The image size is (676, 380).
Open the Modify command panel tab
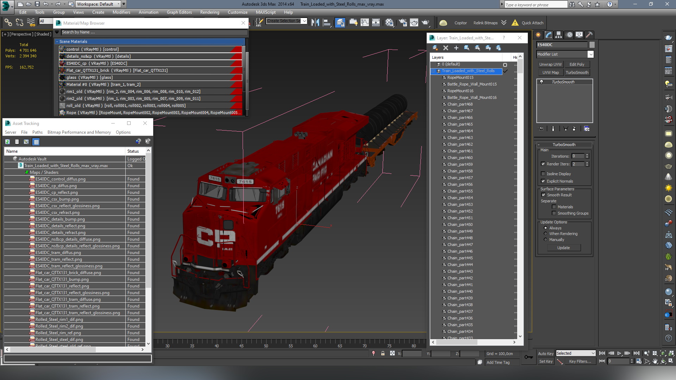(549, 35)
